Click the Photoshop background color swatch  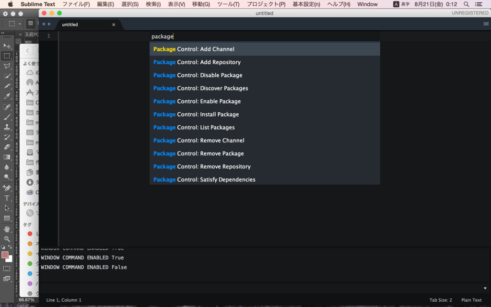click(x=11, y=260)
